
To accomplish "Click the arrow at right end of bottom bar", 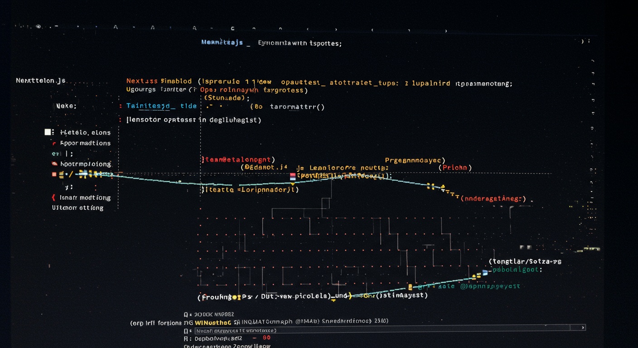I will [x=583, y=327].
